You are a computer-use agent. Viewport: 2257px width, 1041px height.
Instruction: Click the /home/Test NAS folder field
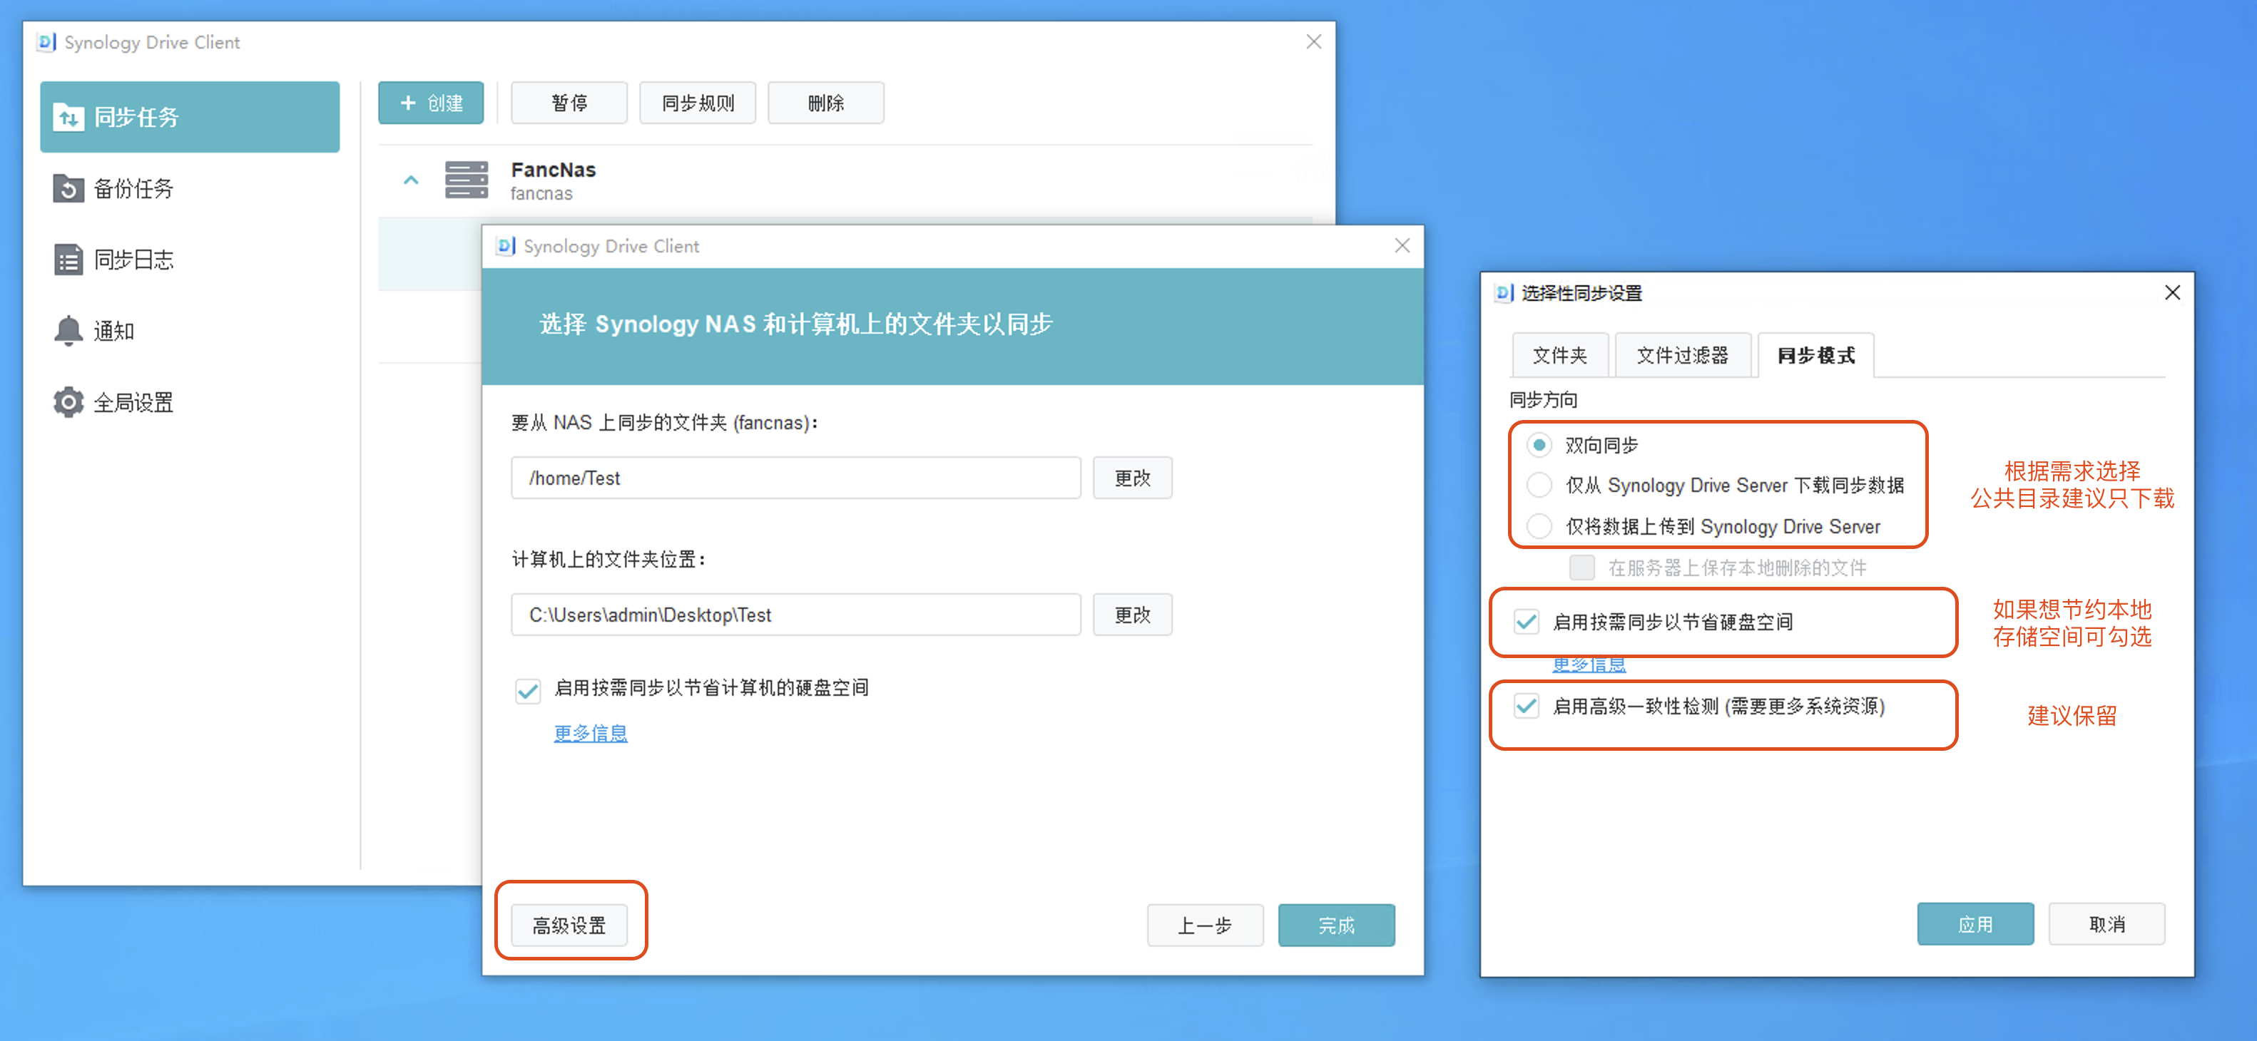point(795,478)
